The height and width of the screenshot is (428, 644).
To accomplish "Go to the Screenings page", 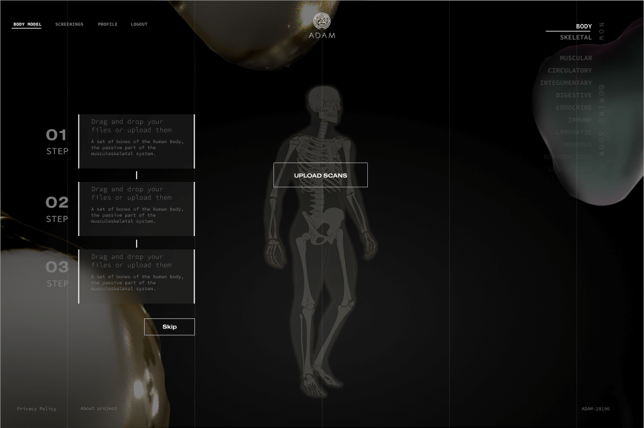I will 70,24.
